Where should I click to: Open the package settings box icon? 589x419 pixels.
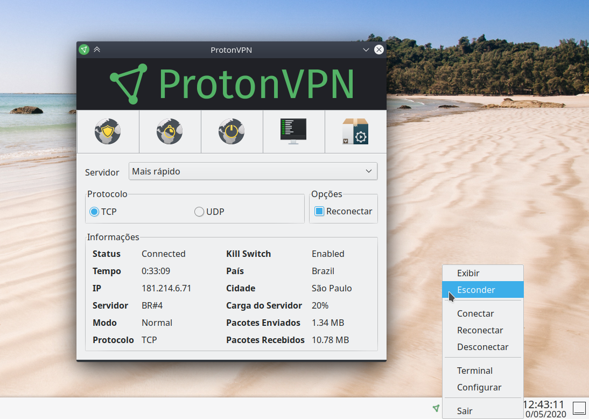coord(355,131)
